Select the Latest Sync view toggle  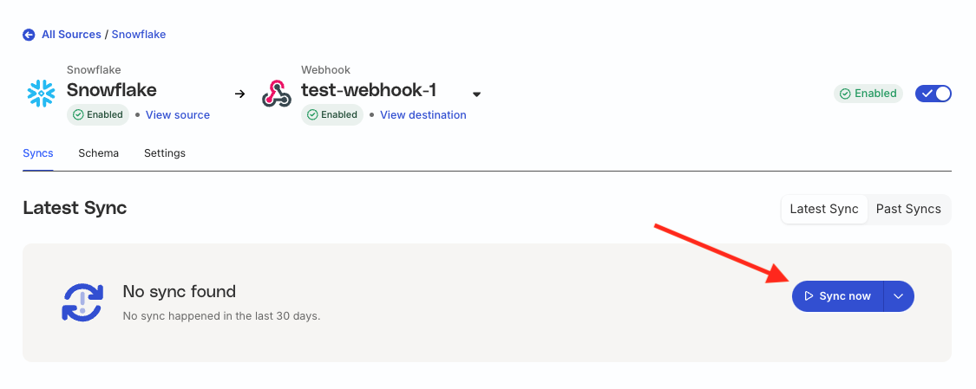tap(824, 210)
